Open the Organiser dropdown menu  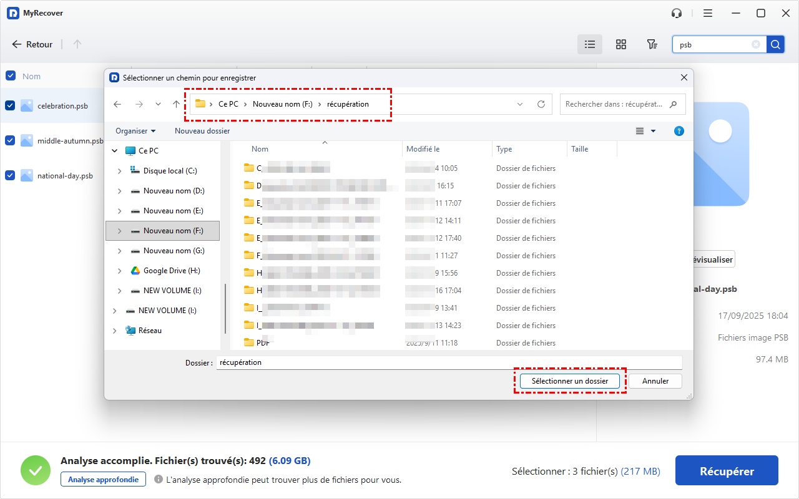135,131
